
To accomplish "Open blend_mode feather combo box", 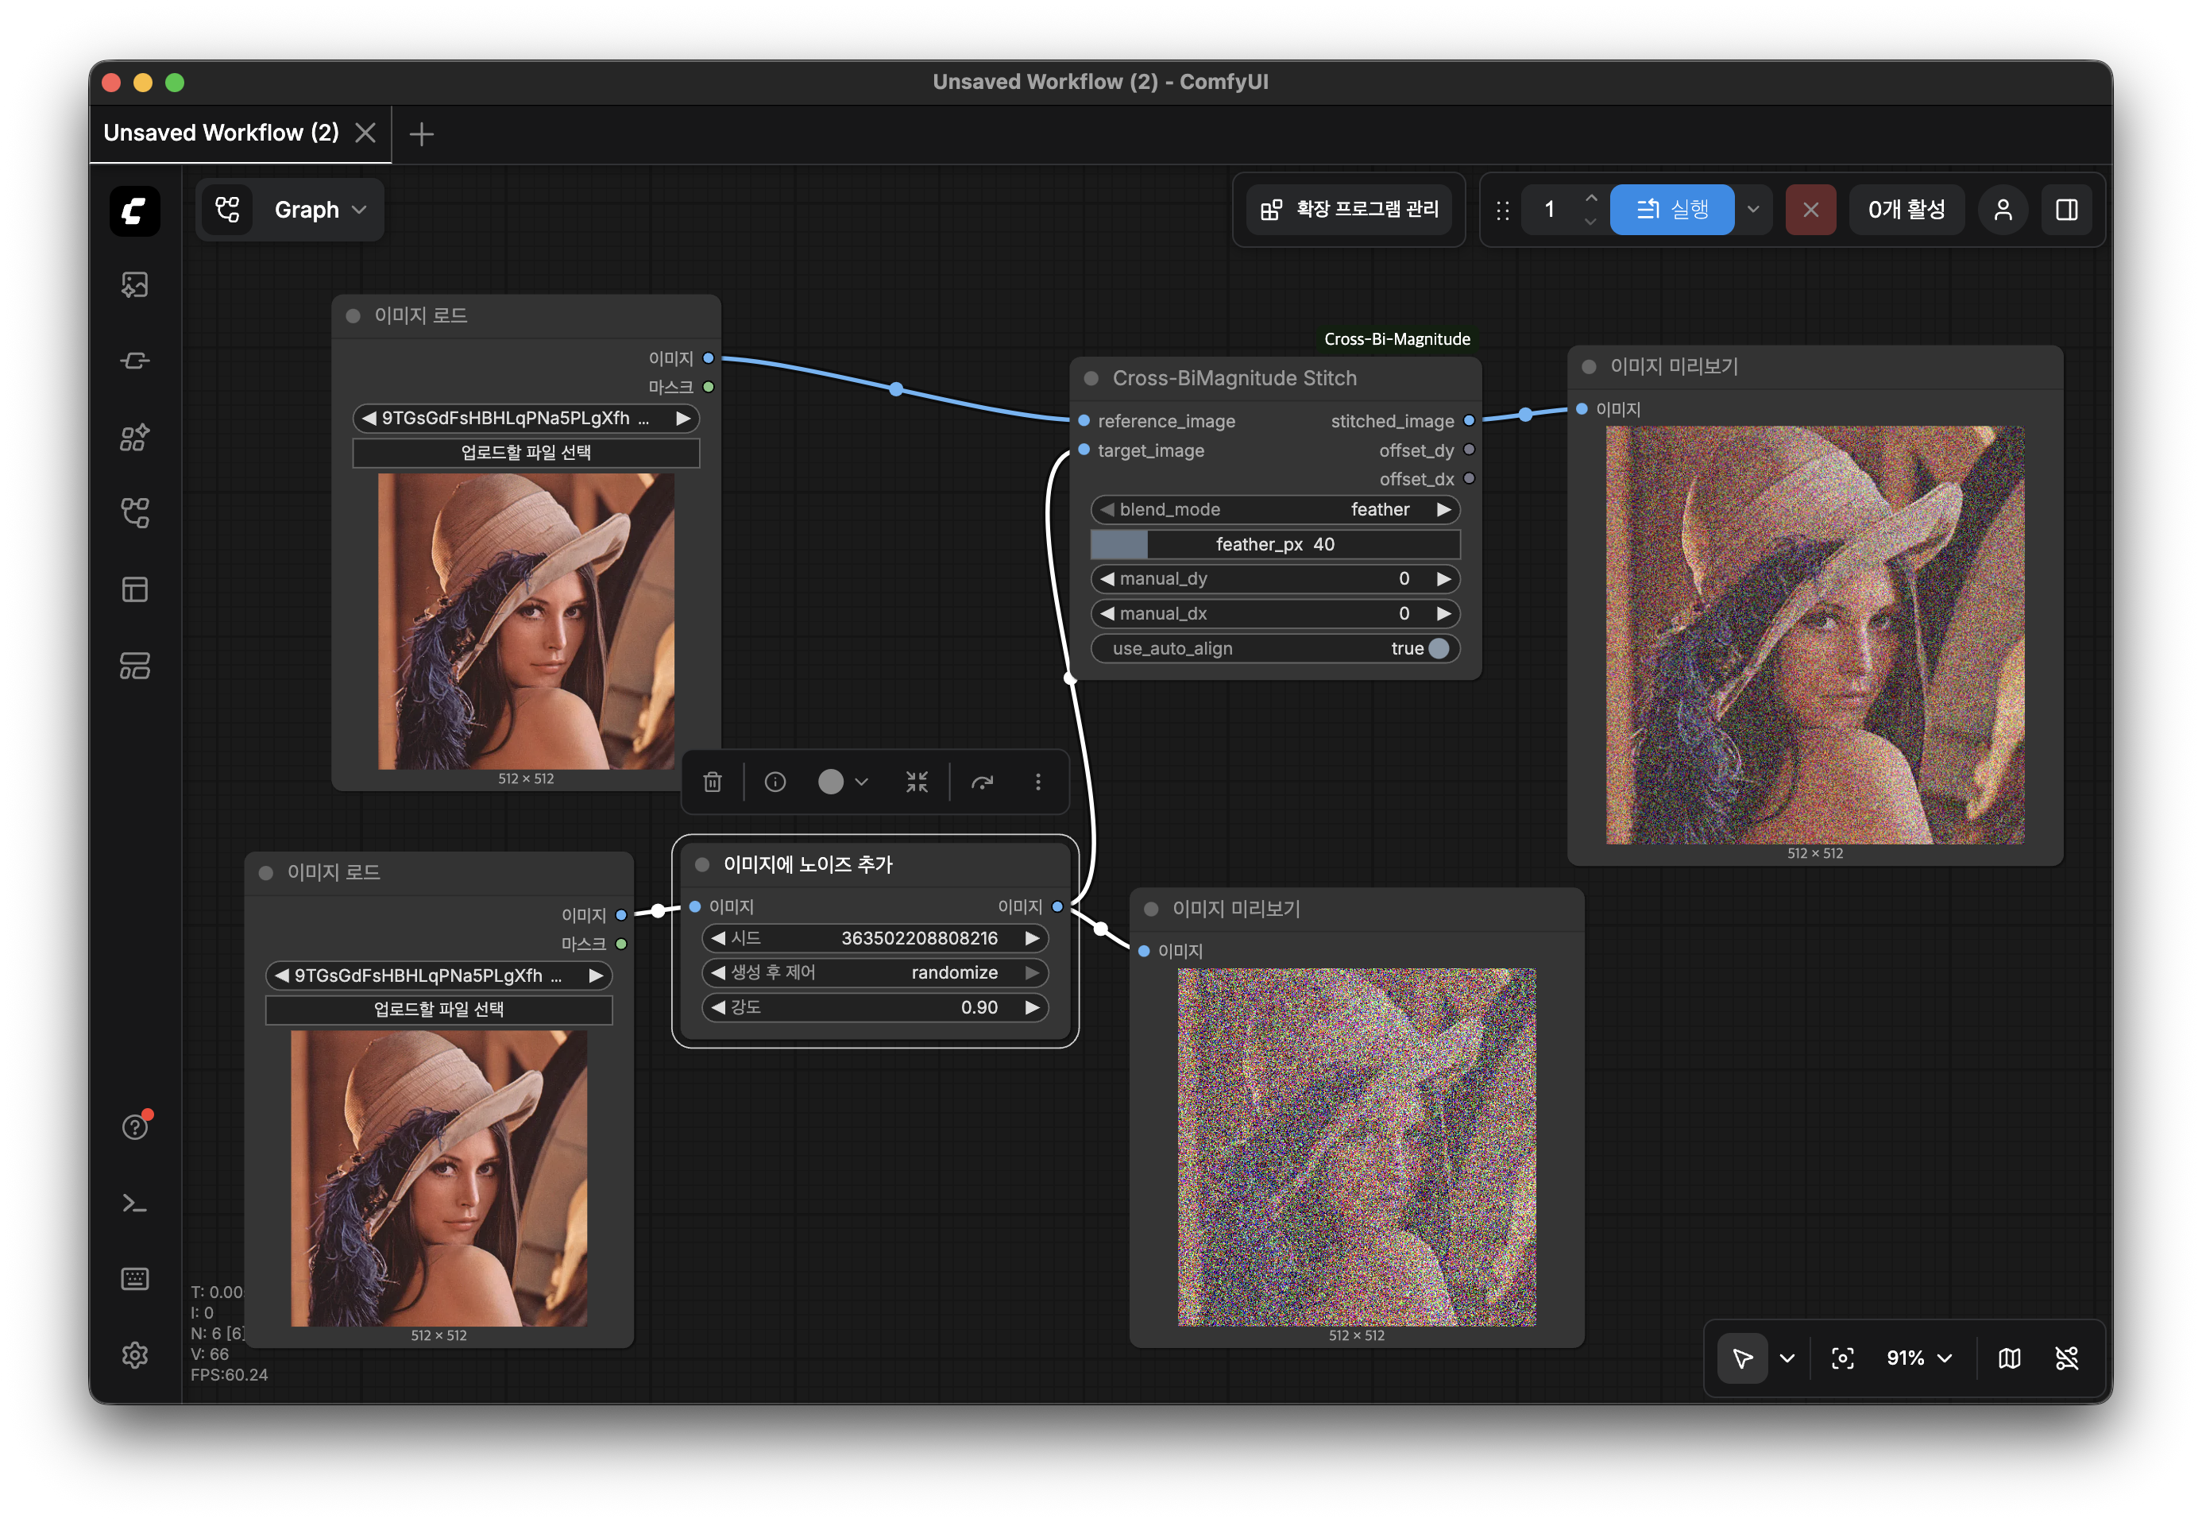I will pos(1275,510).
